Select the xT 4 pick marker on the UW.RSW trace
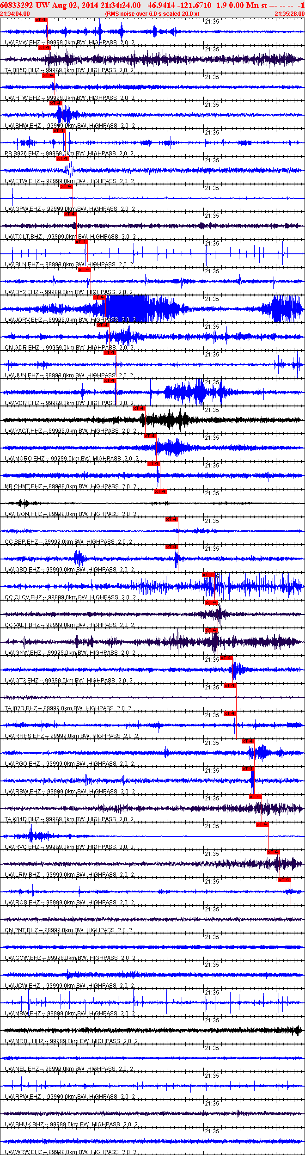The width and height of the screenshot is (305, 1155). [248, 769]
